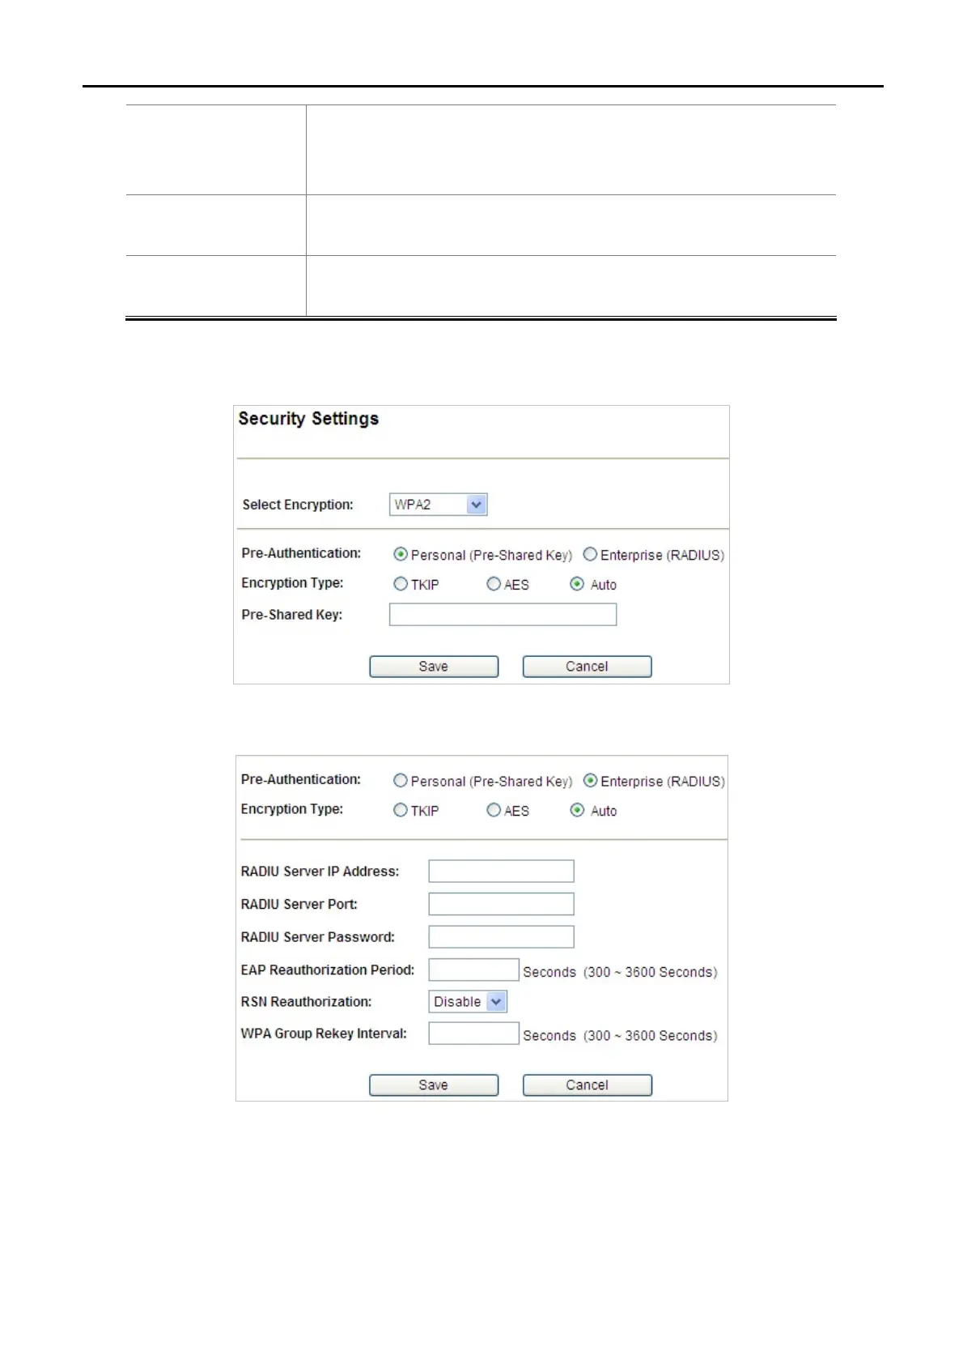This screenshot has height=1364, width=963.
Task: Choose Auto encryption type in RADIUS panel
Action: click(x=577, y=810)
